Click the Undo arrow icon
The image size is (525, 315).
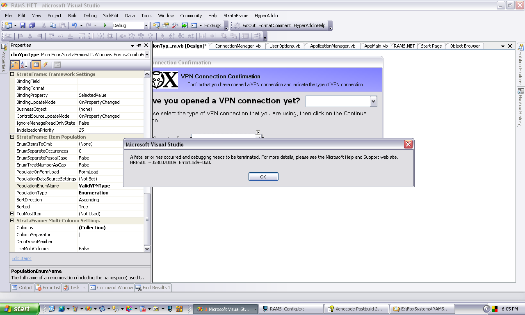pos(74,25)
